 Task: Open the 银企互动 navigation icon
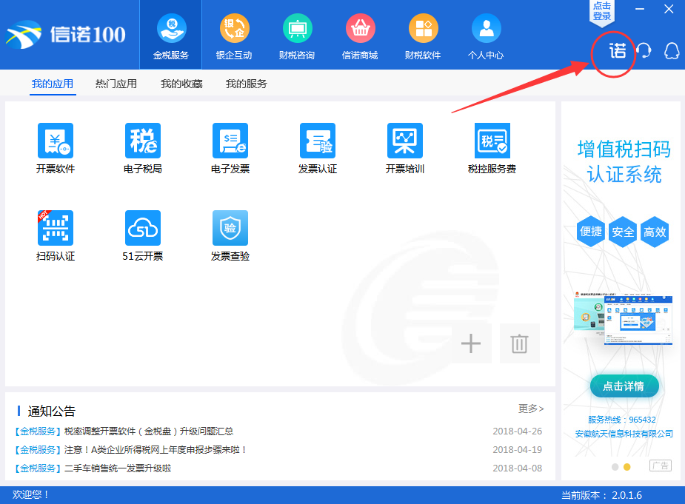tap(234, 29)
